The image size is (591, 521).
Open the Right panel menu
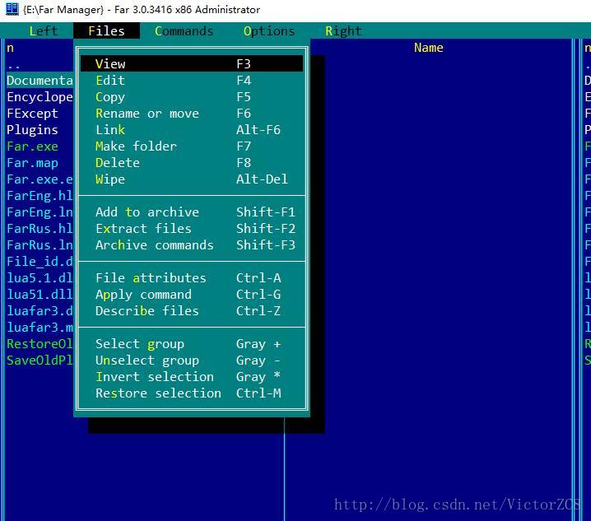click(x=343, y=31)
